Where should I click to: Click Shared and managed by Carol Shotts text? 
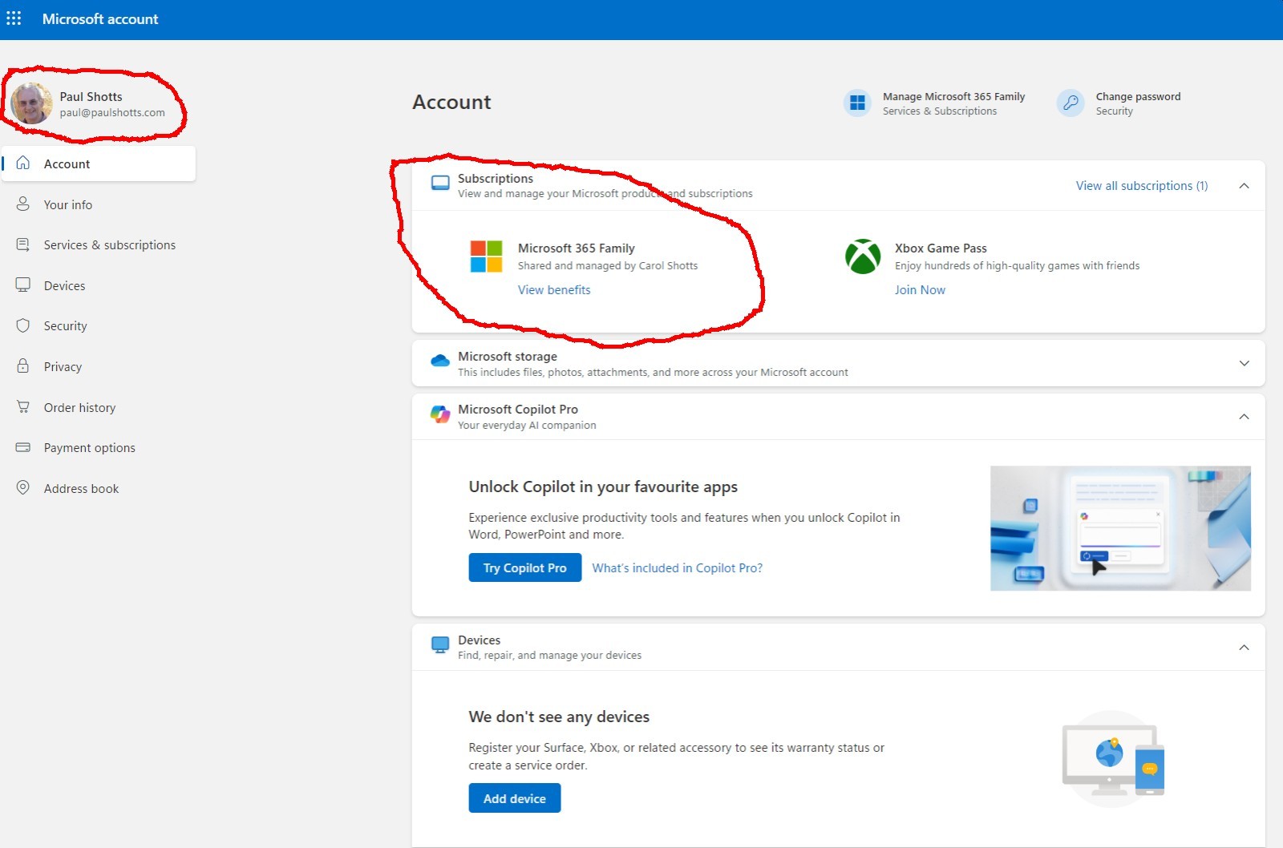coord(608,266)
